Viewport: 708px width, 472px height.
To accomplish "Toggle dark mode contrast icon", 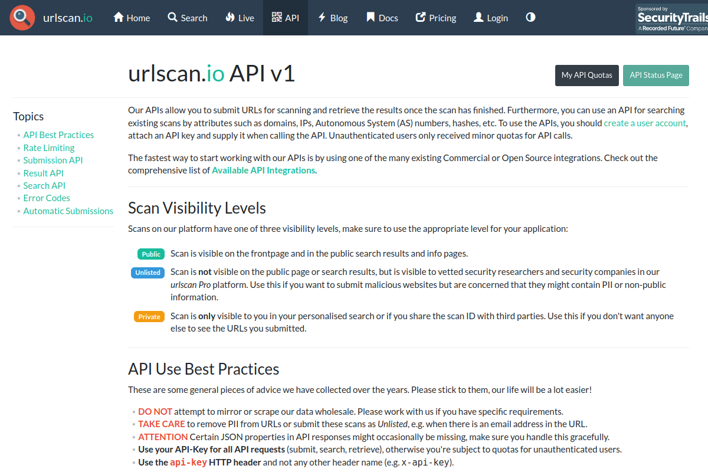I will coord(530,17).
